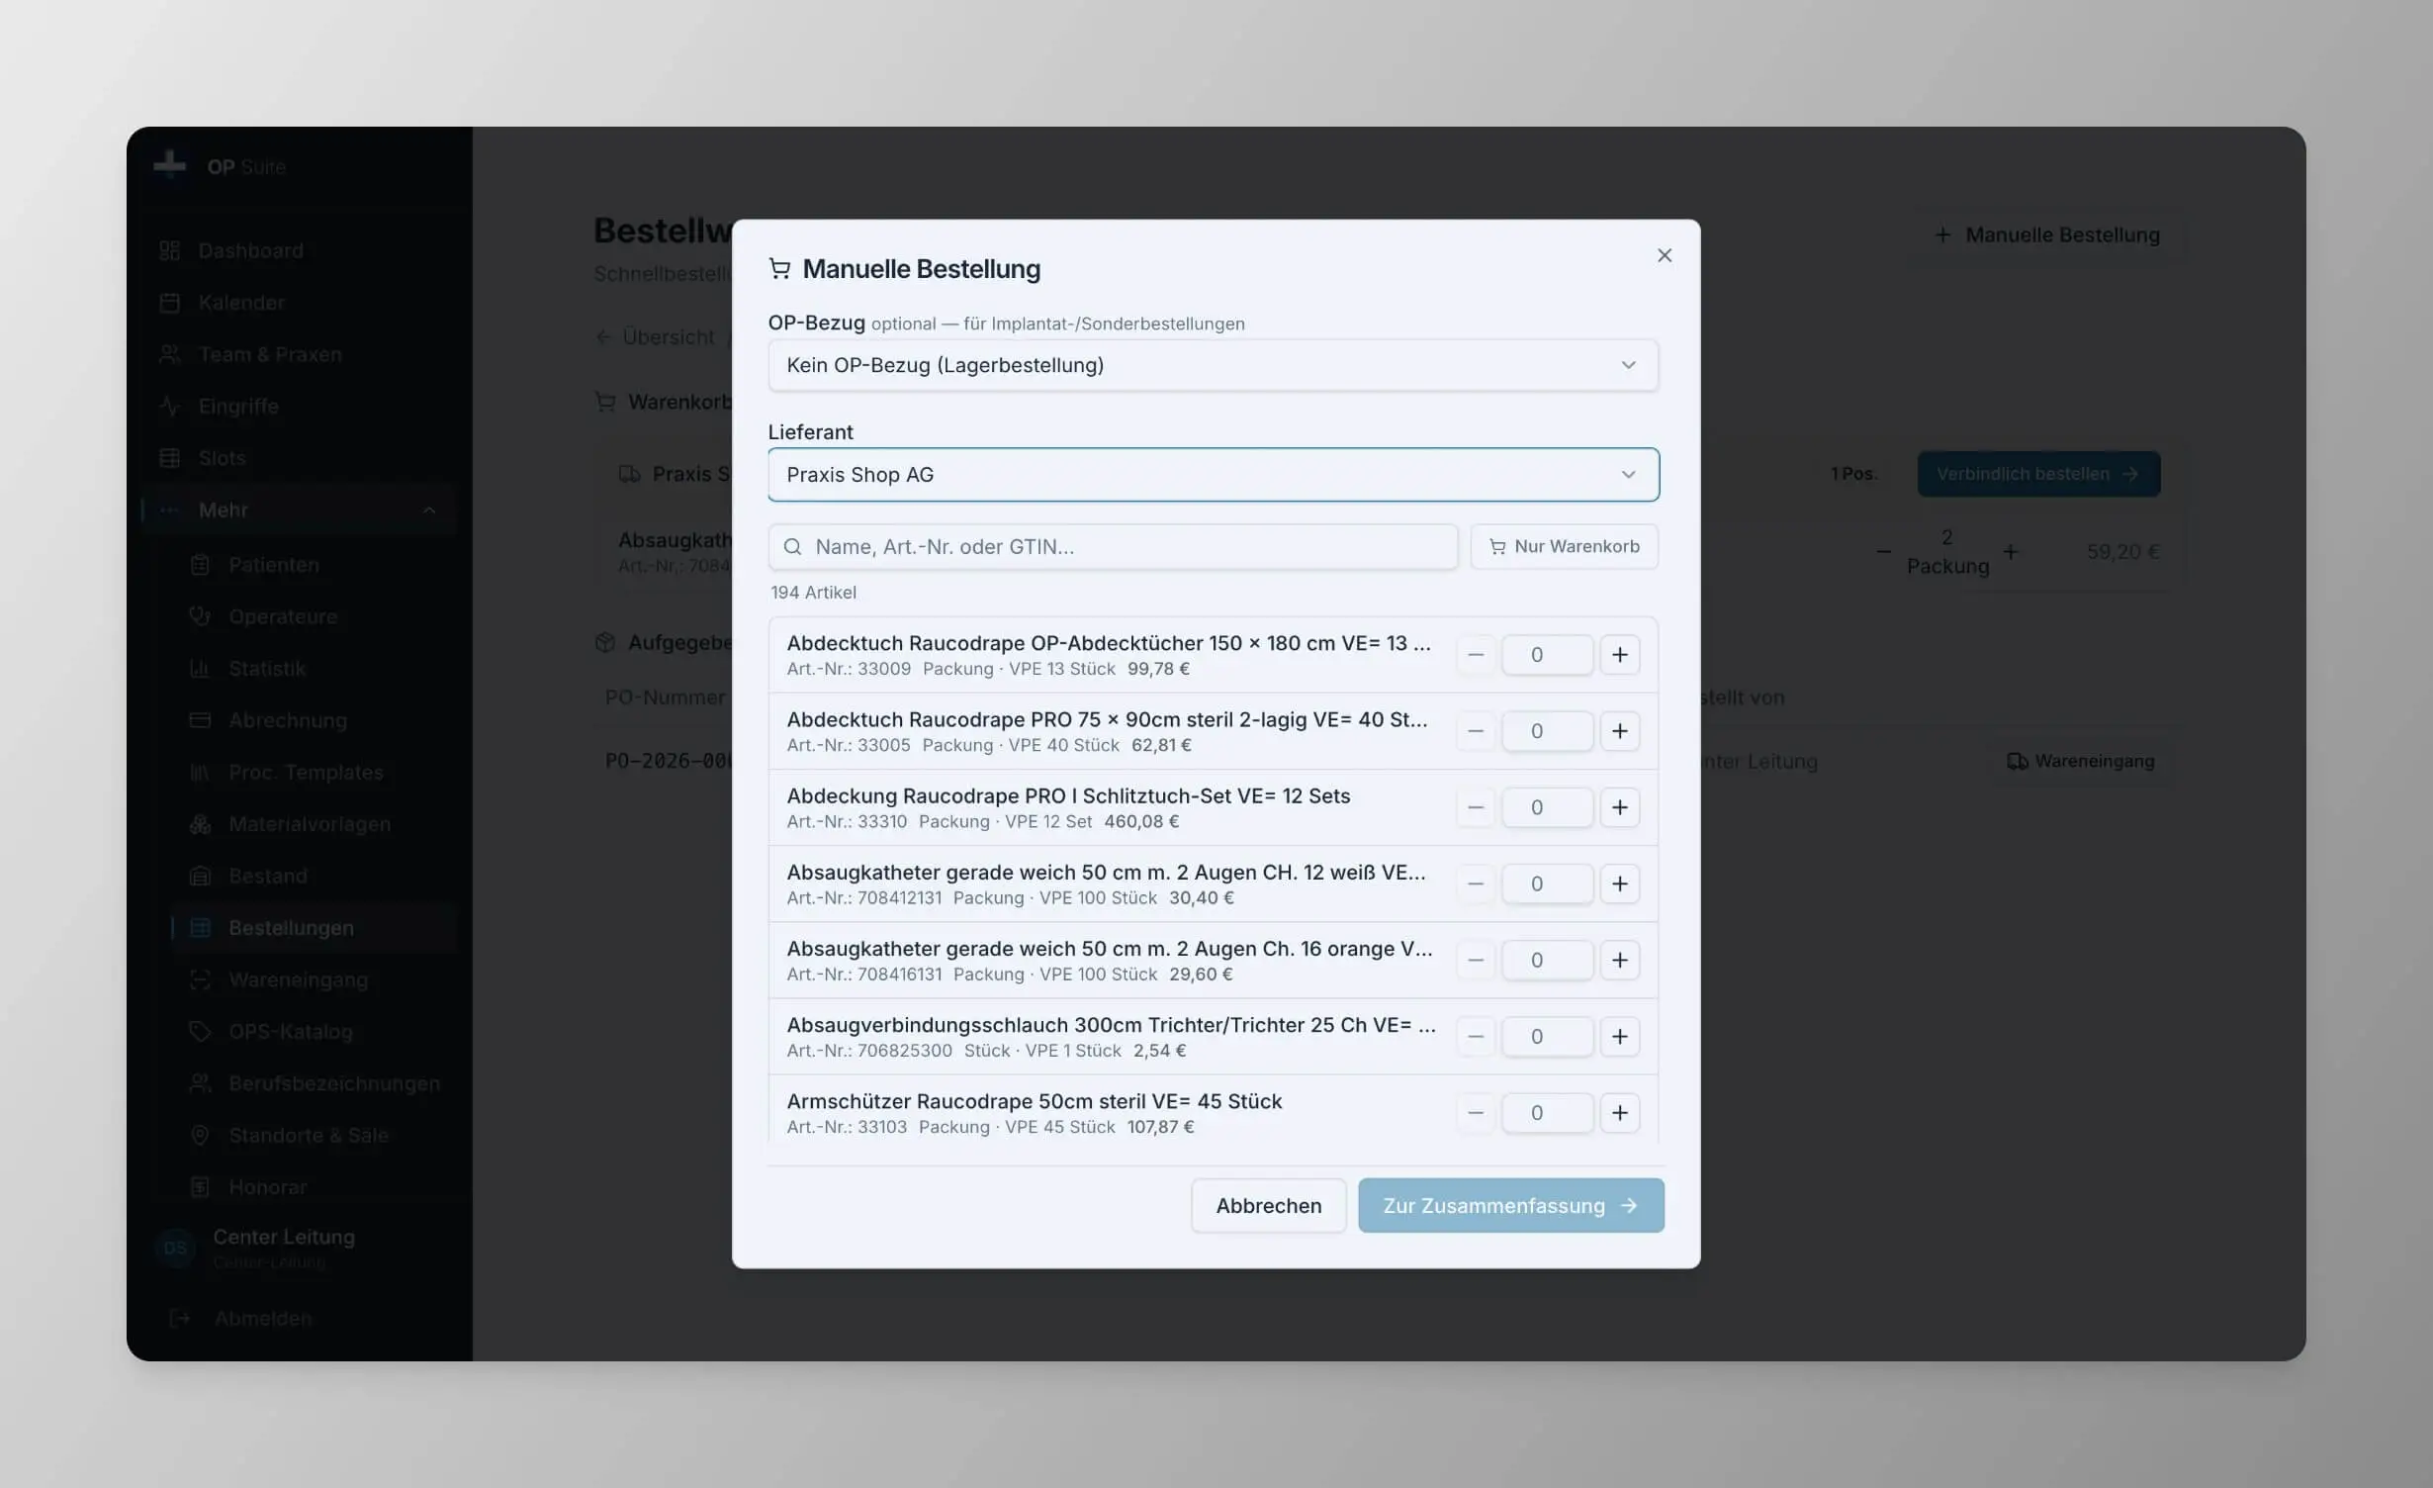2433x1488 pixels.
Task: Click the Bestand icon in sidebar
Action: coord(200,876)
